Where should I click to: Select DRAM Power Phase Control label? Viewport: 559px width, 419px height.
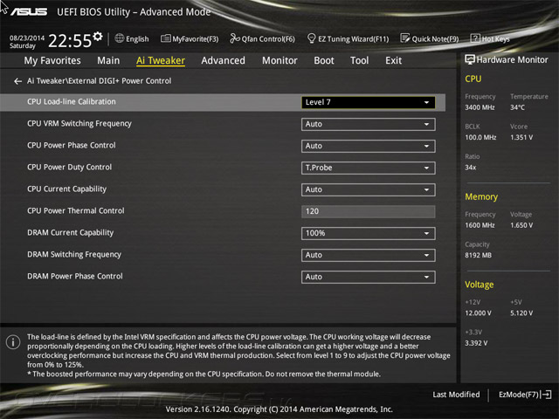pos(75,276)
